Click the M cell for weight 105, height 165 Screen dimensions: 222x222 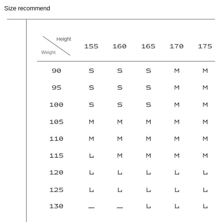(x=148, y=122)
